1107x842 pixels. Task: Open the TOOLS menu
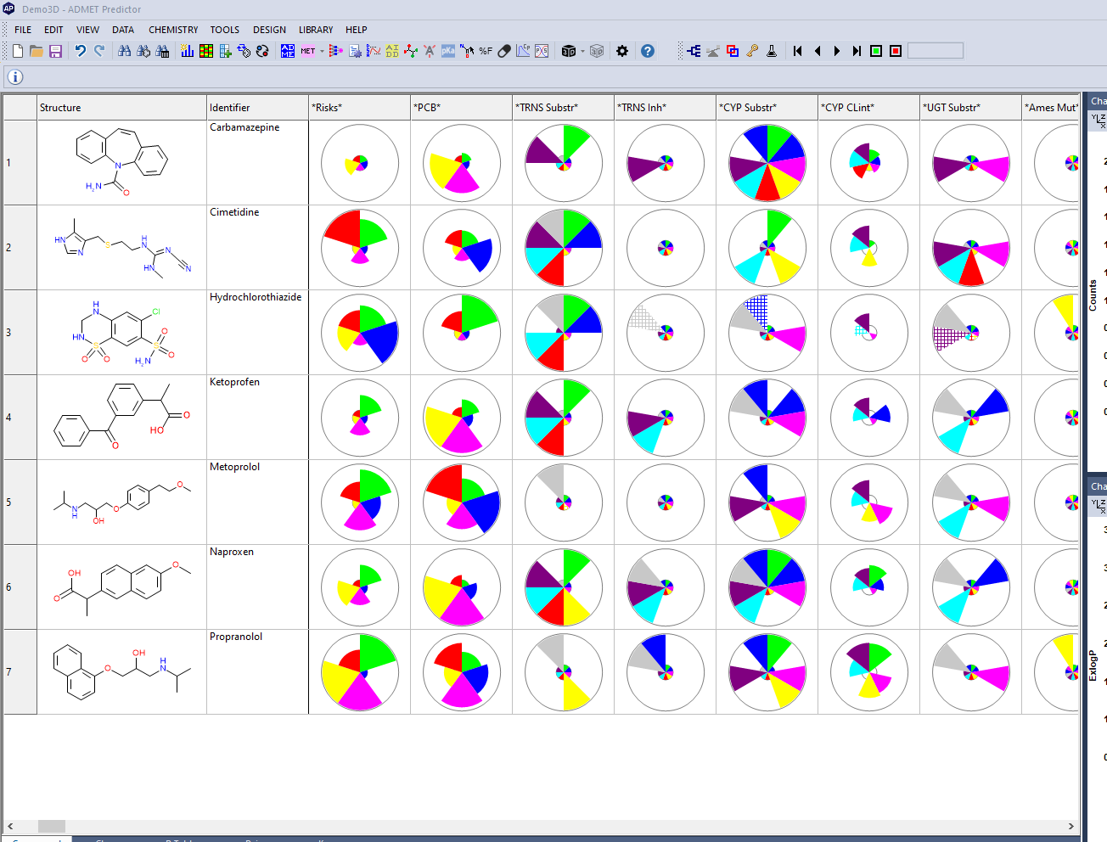225,30
